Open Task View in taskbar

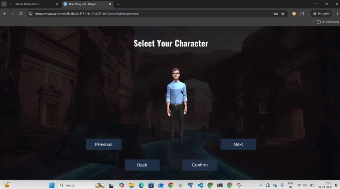tap(111, 185)
